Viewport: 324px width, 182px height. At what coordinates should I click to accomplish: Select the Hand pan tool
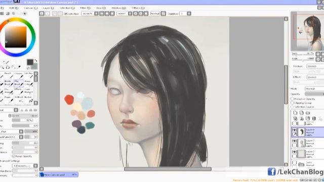13,67
